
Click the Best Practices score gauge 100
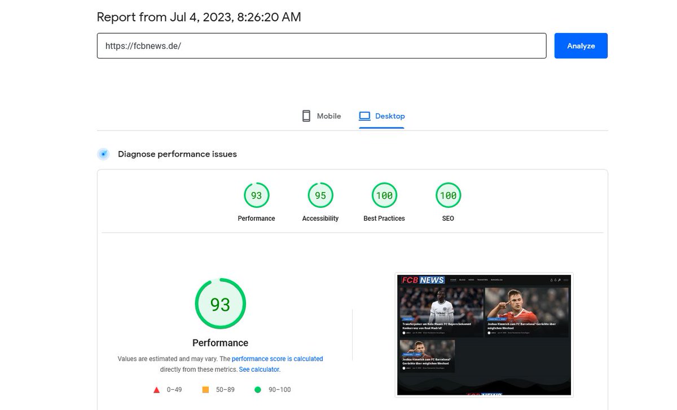pos(384,195)
